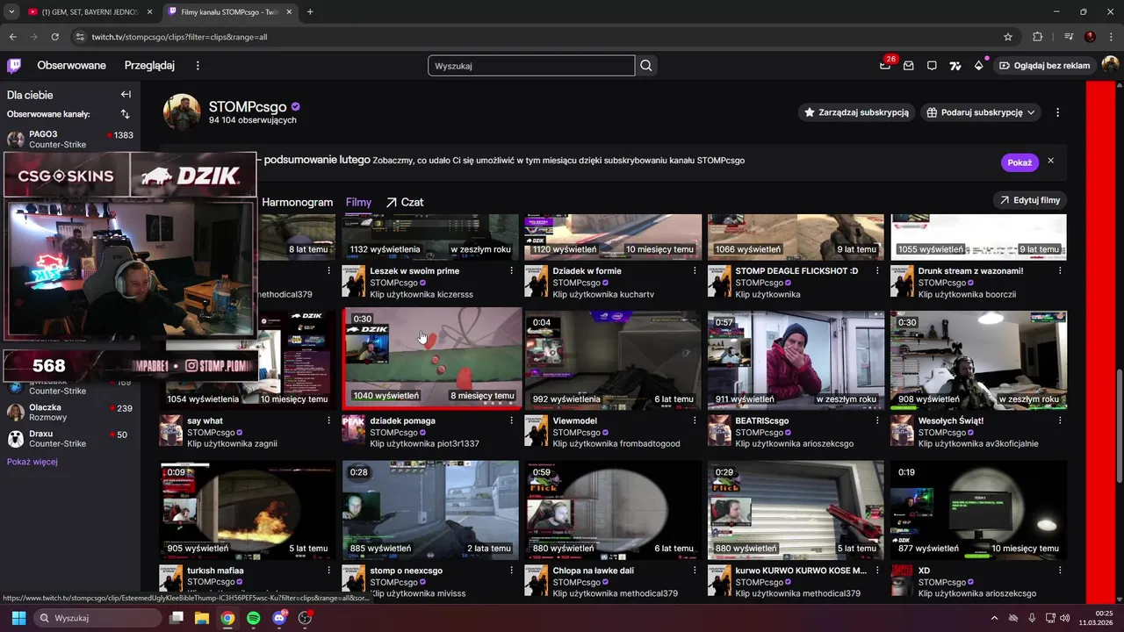Play the Wesołych Świąt clip thumbnail
The height and width of the screenshot is (632, 1124).
point(978,359)
